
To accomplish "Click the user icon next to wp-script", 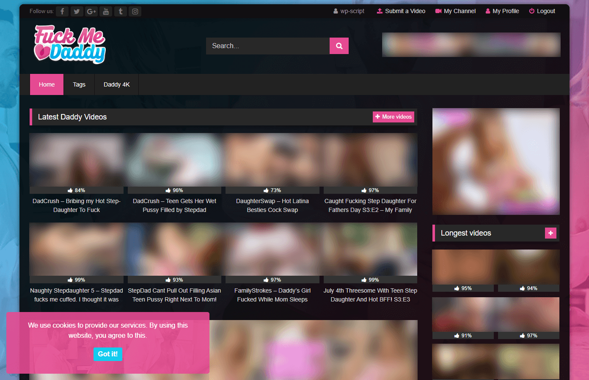I will click(336, 11).
